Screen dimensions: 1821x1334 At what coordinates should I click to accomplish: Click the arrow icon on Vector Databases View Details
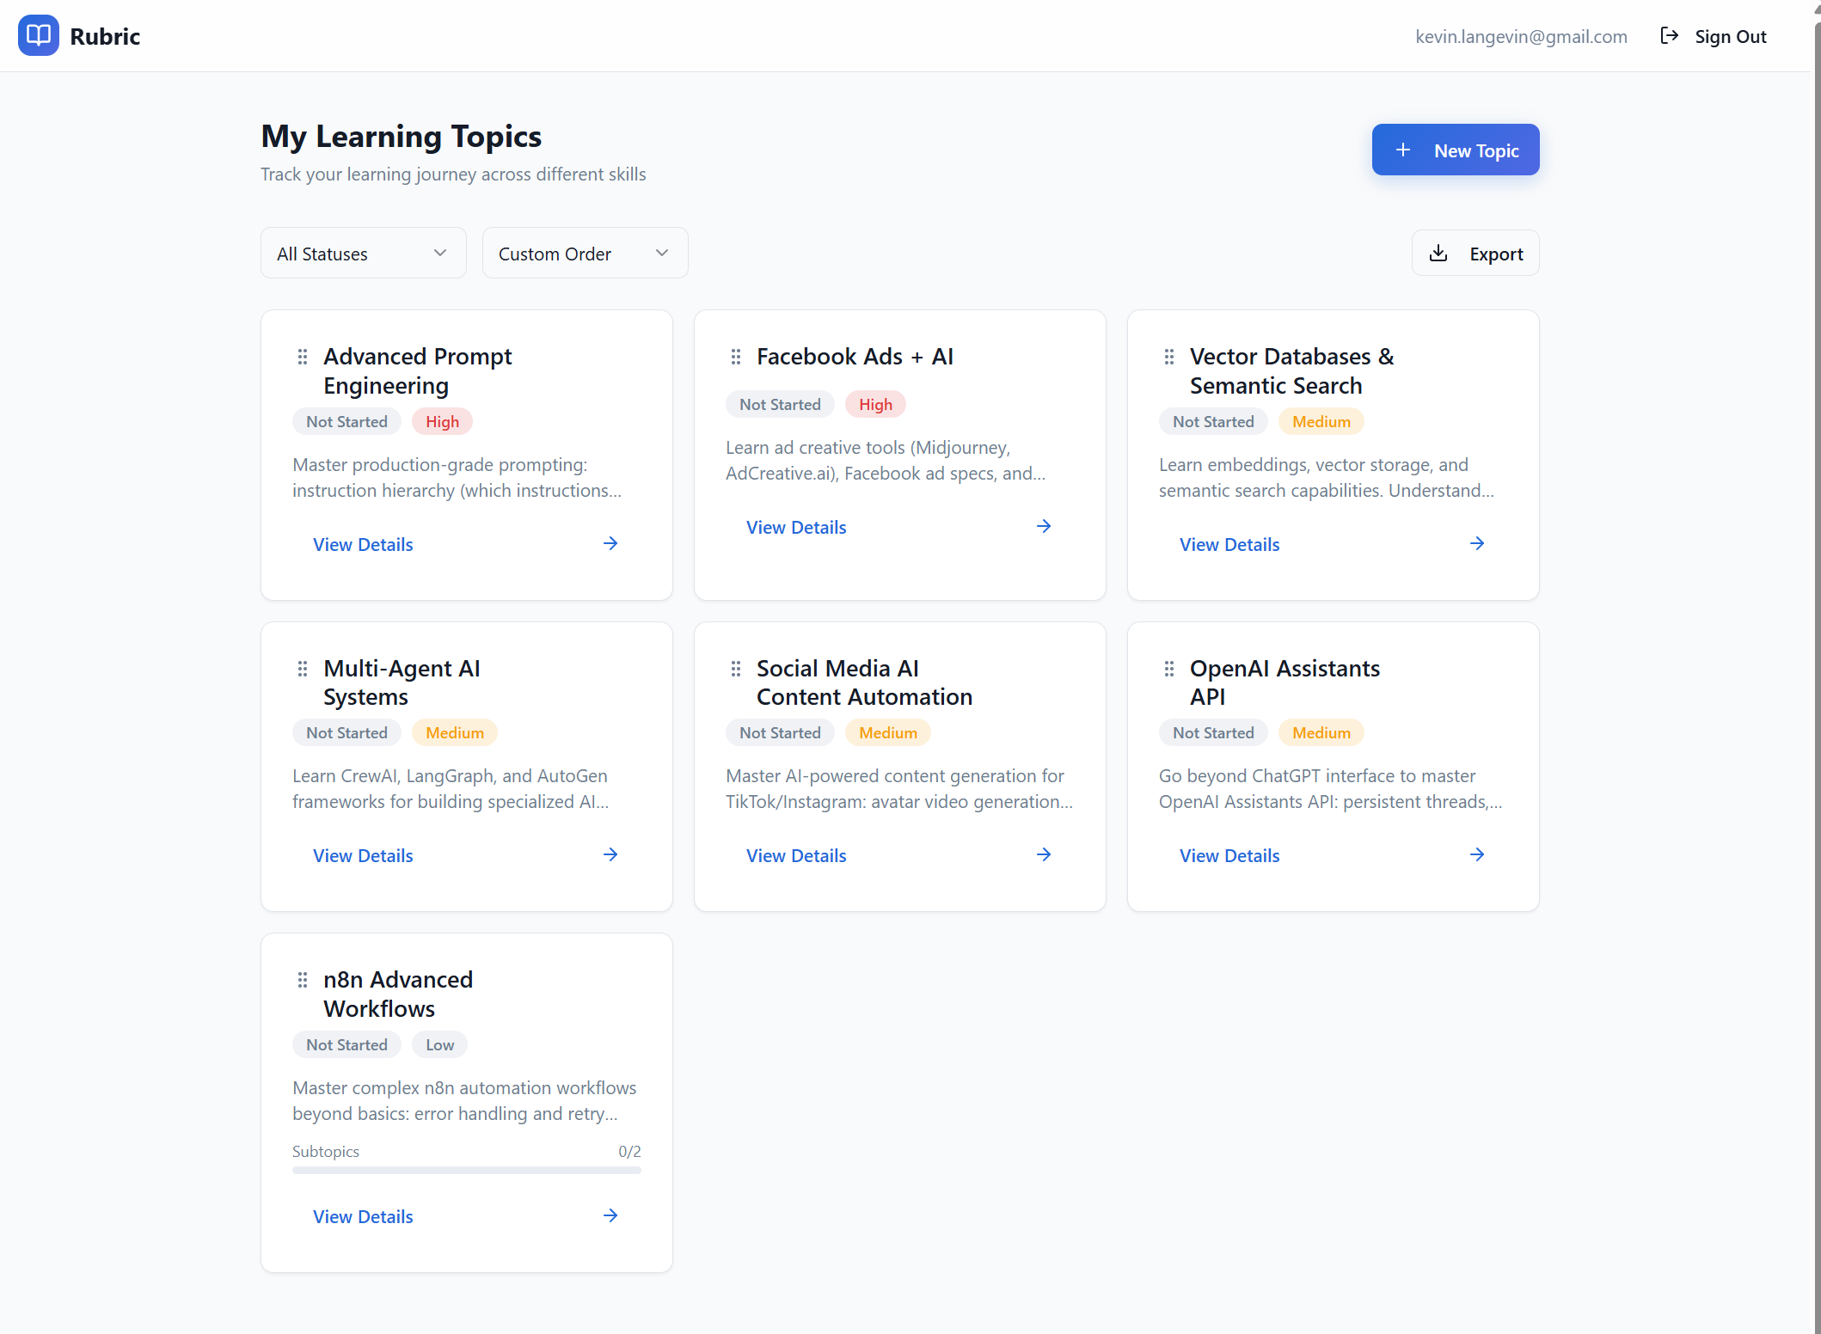[1476, 543]
